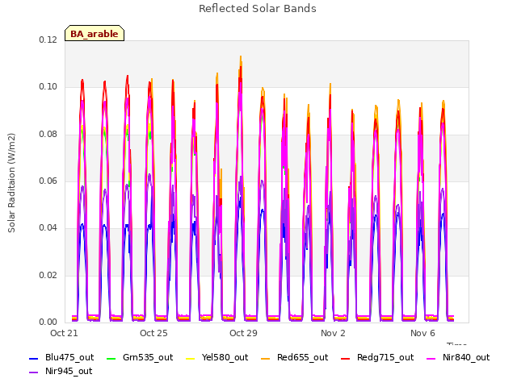The width and height of the screenshot is (517, 387).
Task: Click the green Grn535_out legend color marker
Action: coord(111,358)
